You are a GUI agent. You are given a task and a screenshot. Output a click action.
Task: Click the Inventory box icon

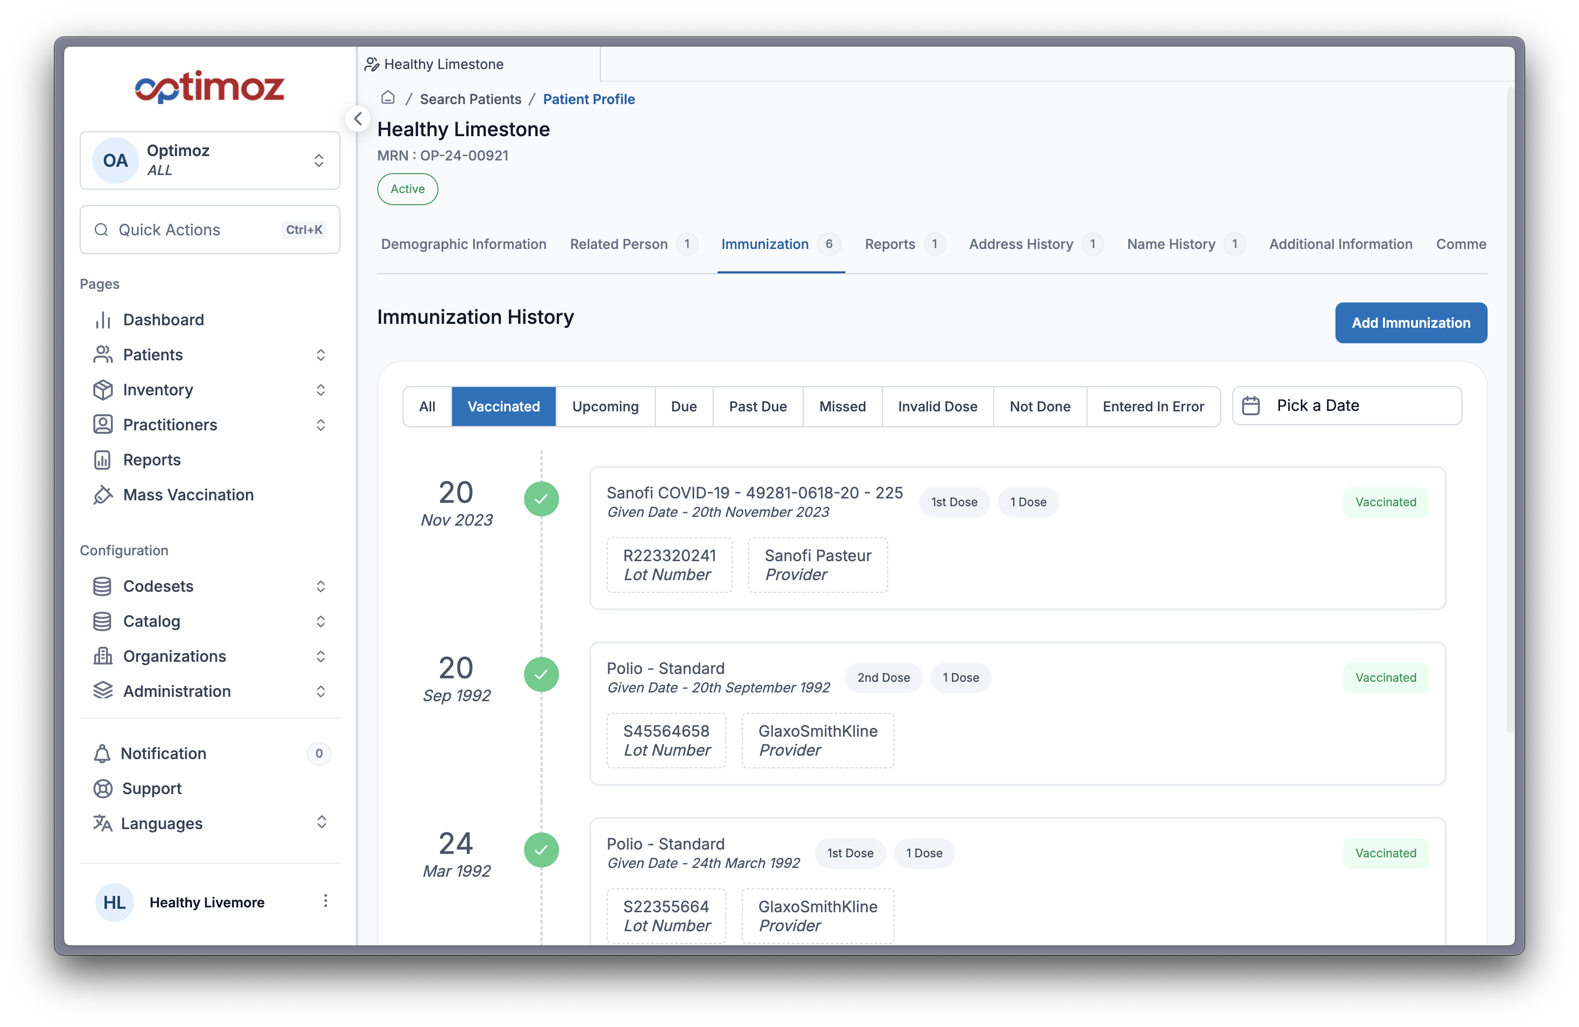click(103, 390)
